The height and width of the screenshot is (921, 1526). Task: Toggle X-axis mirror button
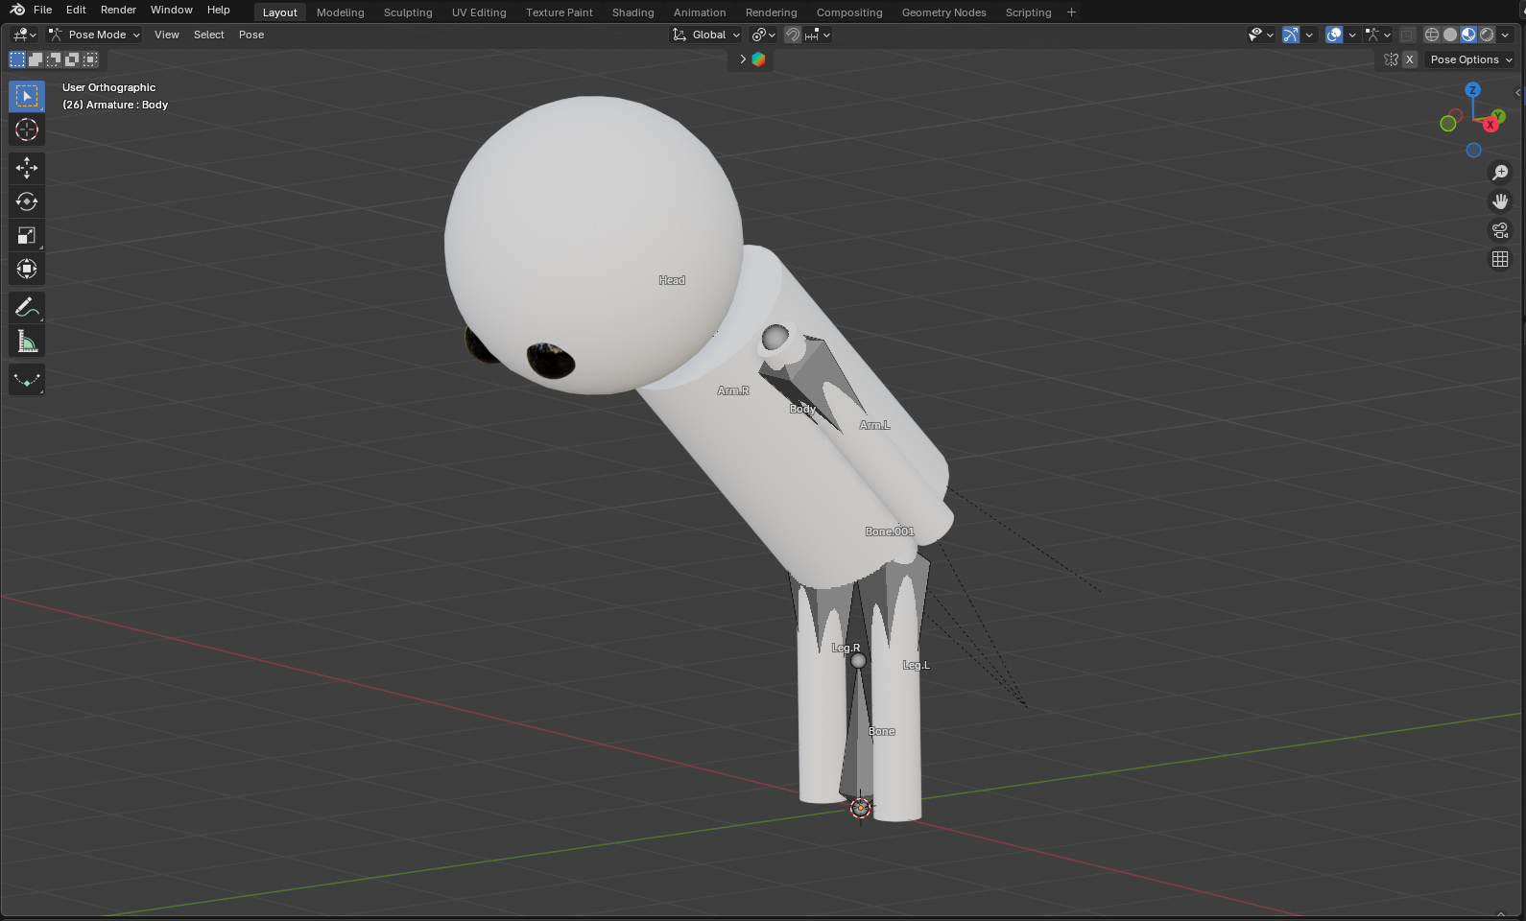pos(1410,59)
